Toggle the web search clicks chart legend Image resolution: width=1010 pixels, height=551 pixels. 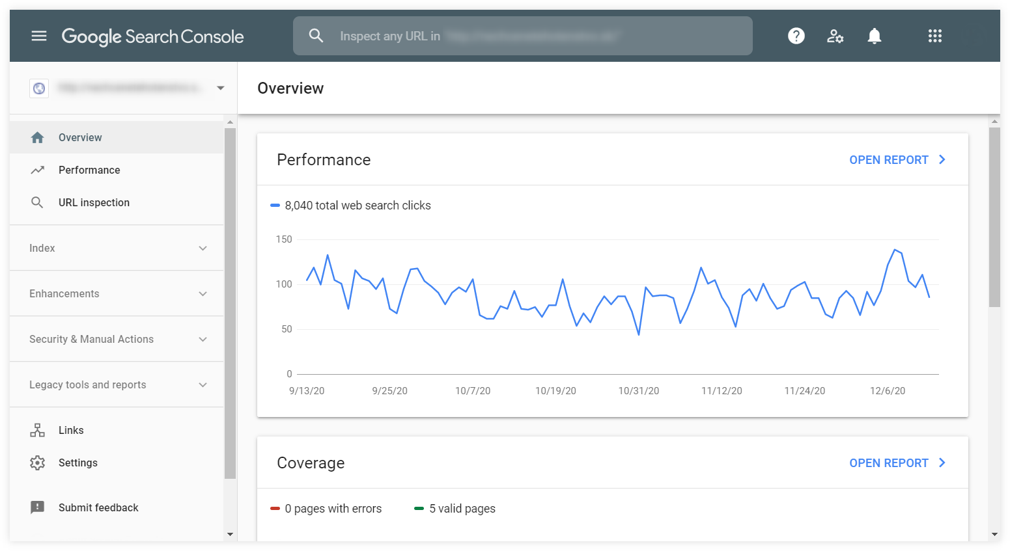[x=352, y=205]
